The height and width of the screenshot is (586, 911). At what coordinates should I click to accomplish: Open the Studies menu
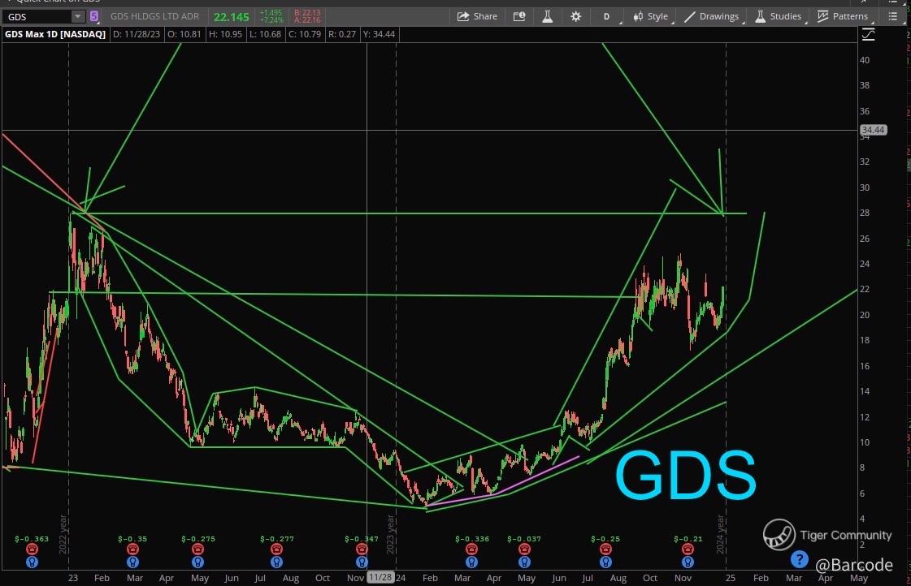779,16
